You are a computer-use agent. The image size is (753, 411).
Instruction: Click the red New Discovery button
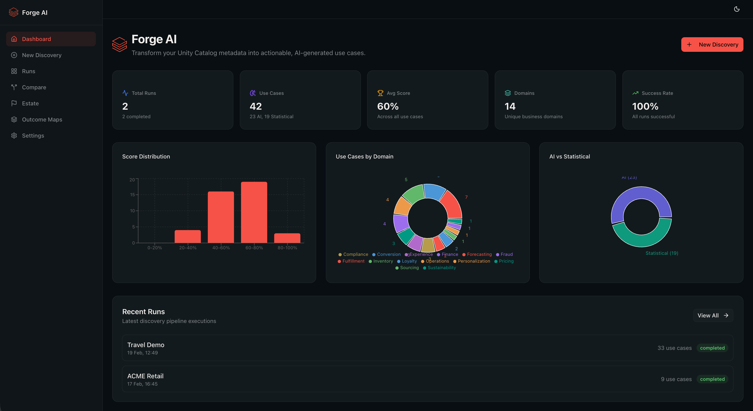click(x=712, y=45)
